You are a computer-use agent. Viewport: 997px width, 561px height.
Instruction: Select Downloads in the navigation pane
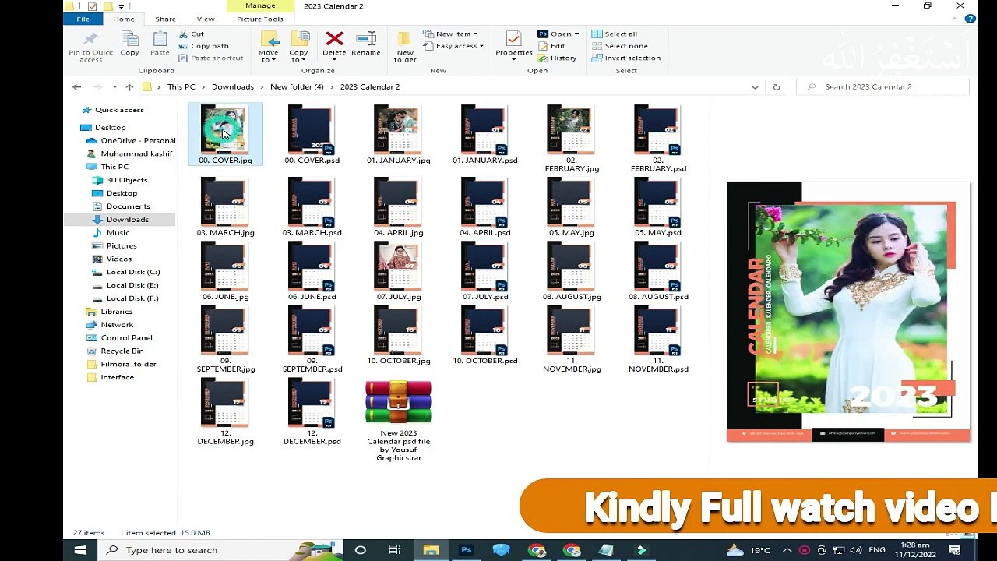(120, 220)
